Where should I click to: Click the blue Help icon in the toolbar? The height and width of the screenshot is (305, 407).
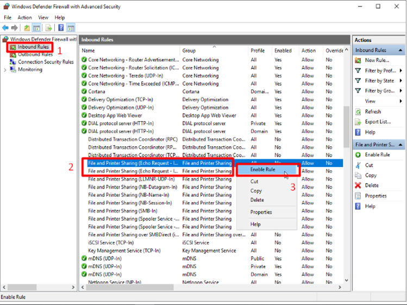[x=60, y=28]
